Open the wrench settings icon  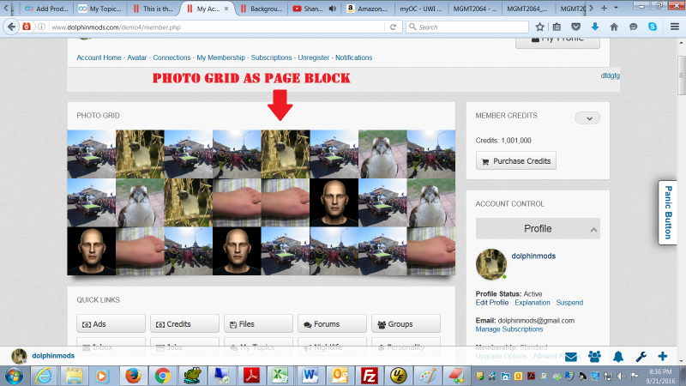coord(641,357)
